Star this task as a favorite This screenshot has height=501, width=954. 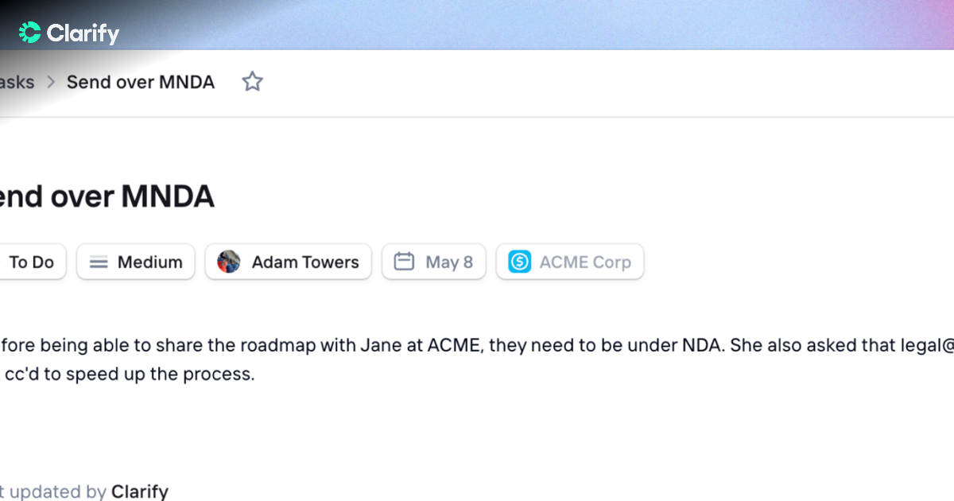click(252, 81)
